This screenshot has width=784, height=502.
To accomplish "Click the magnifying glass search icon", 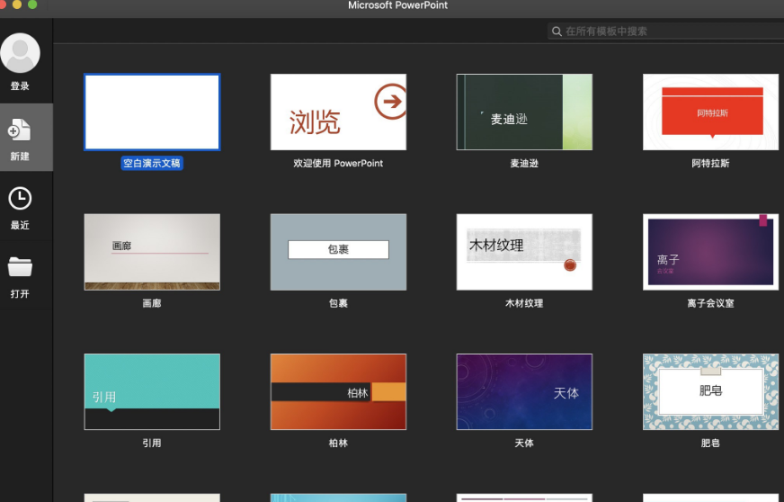I will (557, 31).
